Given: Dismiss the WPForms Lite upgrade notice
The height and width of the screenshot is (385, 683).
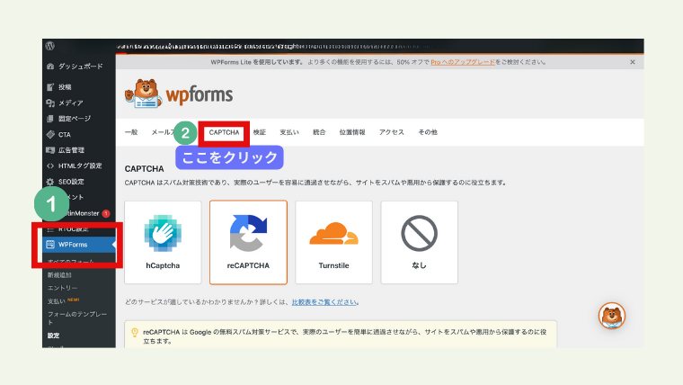Looking at the screenshot, I should (x=632, y=62).
